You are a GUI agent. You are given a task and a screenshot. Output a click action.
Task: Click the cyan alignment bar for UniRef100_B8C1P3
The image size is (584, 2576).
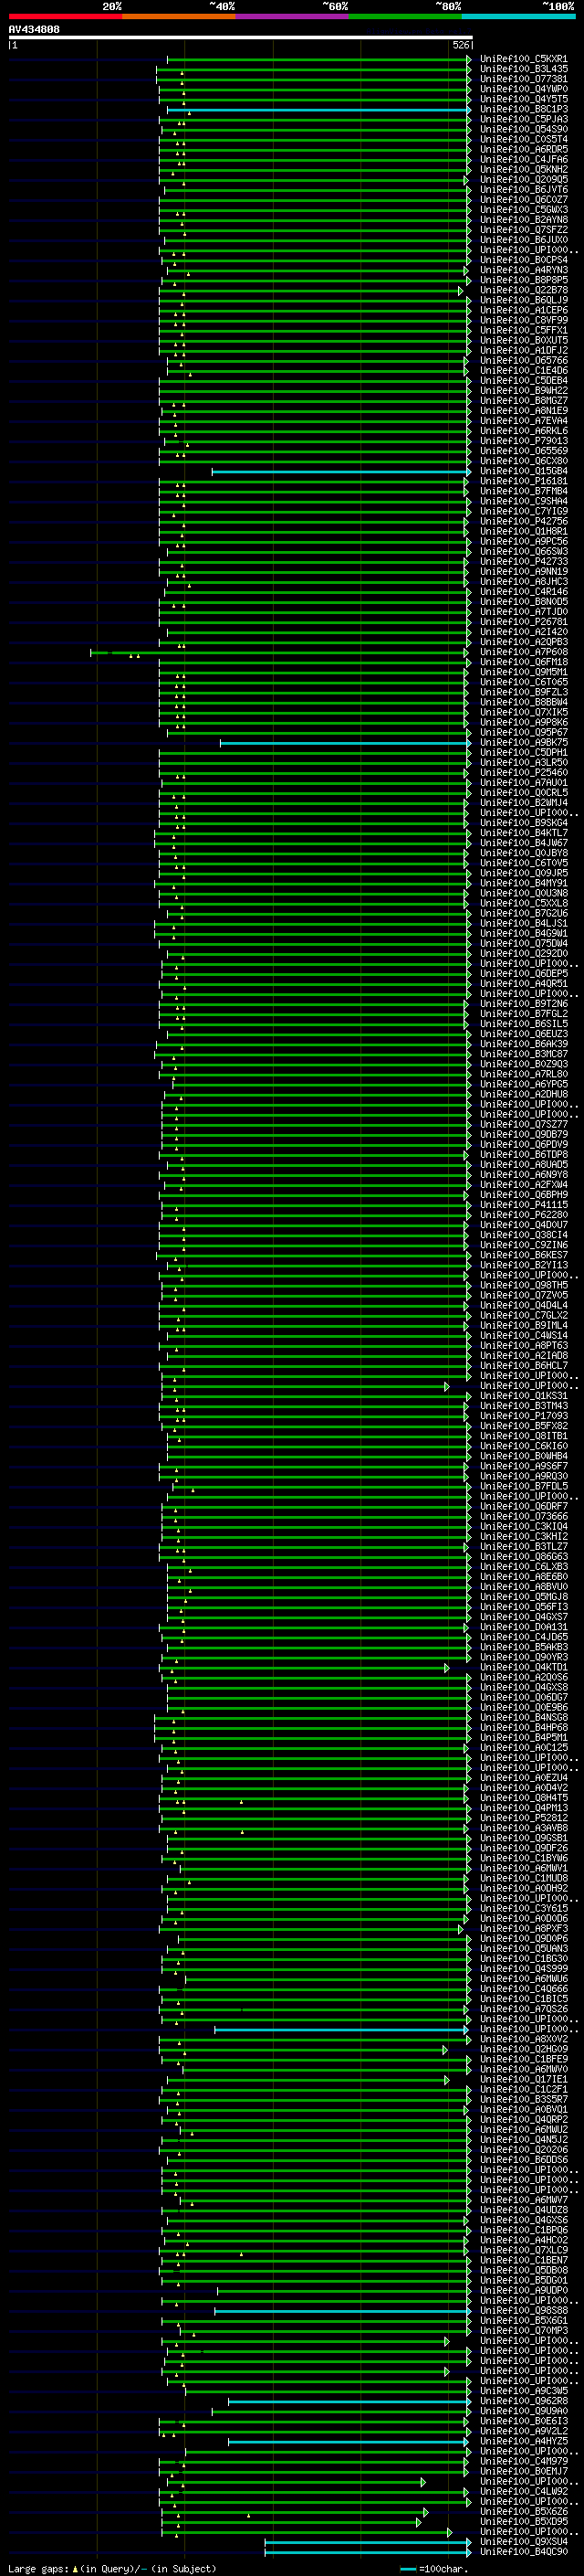coord(318,109)
